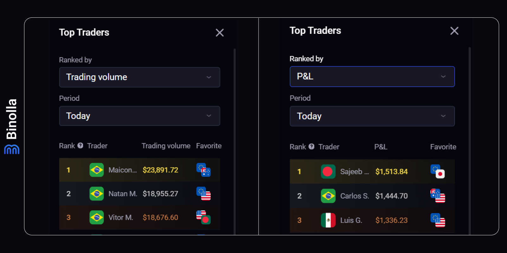Click Maicon's Brazil flag avatar
This screenshot has width=507, height=253.
[x=97, y=170]
